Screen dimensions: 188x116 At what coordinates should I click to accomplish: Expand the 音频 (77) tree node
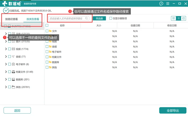pyautogui.click(x=6, y=57)
